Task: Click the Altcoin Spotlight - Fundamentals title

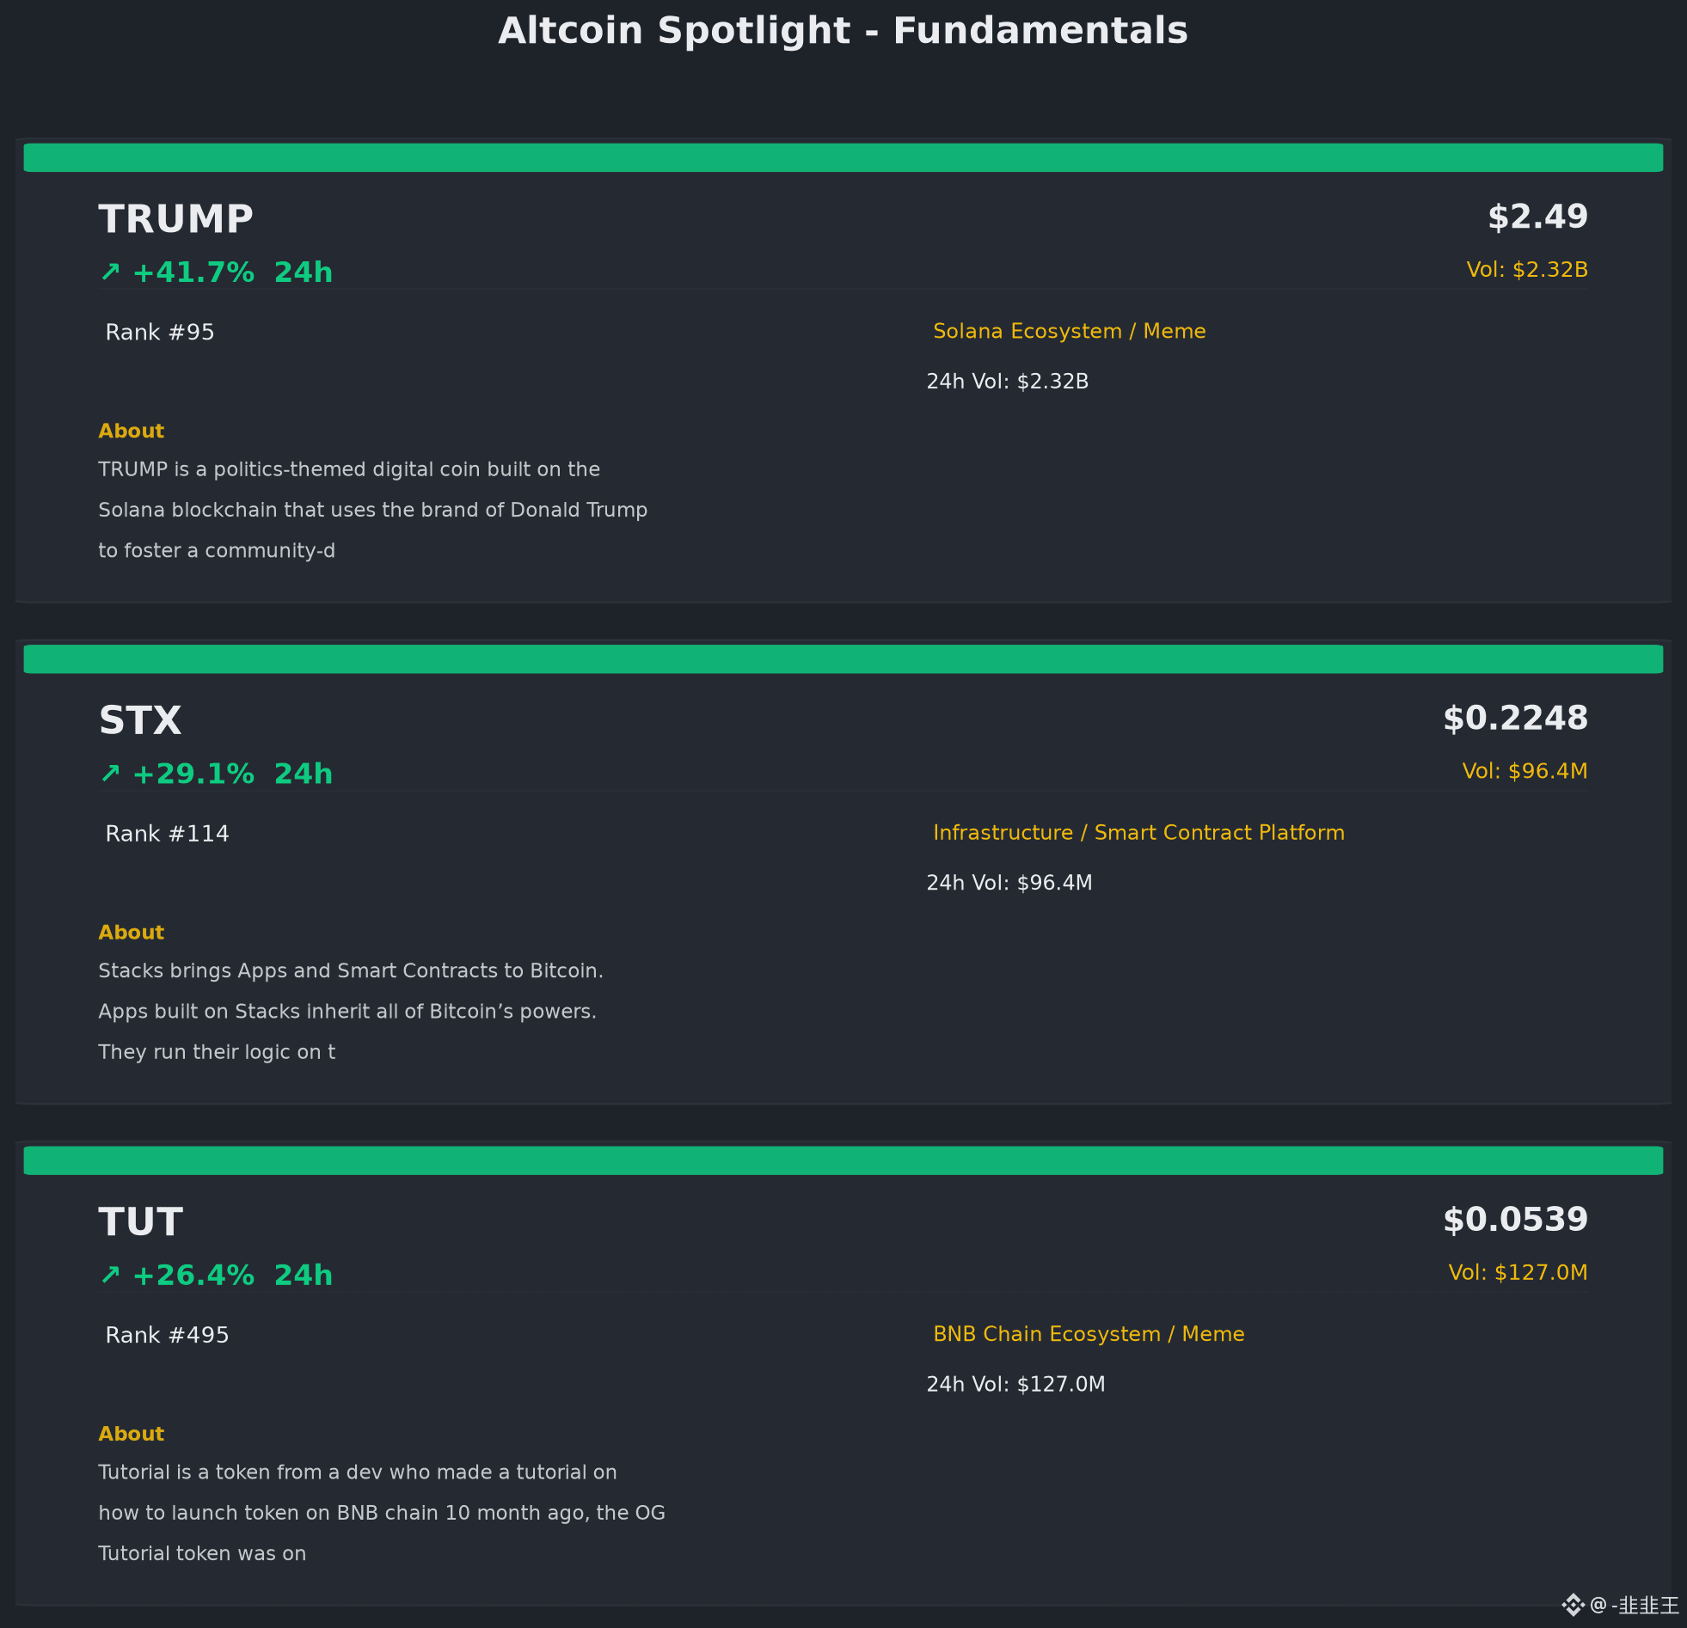Action: (843, 31)
